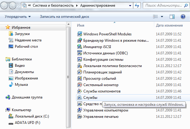Open the Упорядочить dropdown menu

18,17
